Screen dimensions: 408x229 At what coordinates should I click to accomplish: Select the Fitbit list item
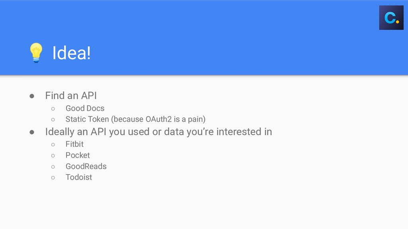tap(75, 144)
